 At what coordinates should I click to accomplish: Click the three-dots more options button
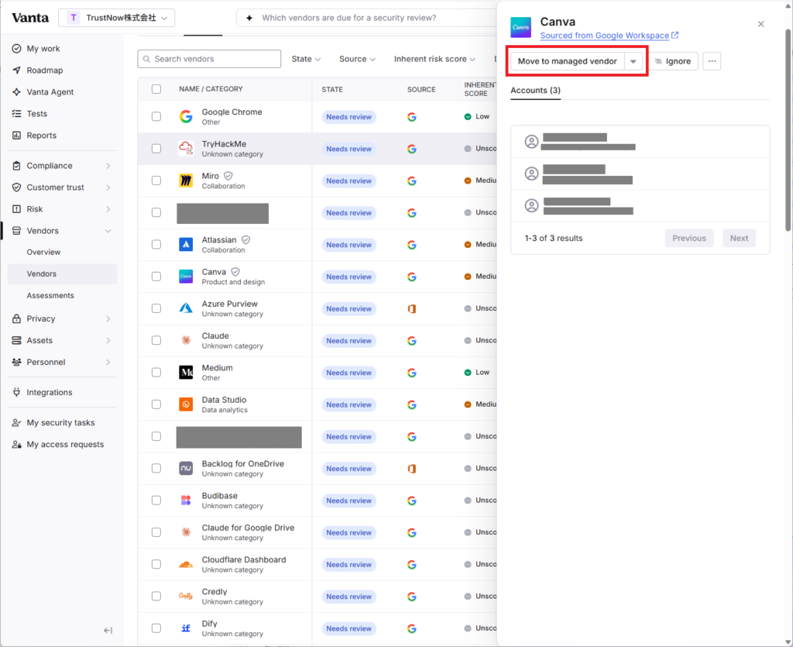[712, 61]
